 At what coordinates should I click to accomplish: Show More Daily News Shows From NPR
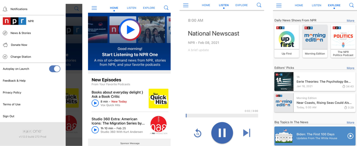tap(350, 21)
